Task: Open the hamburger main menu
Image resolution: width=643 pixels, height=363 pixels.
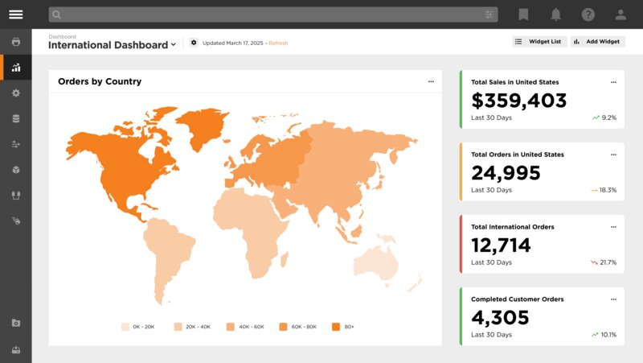Action: pyautogui.click(x=16, y=14)
